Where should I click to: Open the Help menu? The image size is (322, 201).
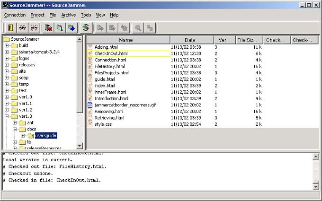(114, 15)
